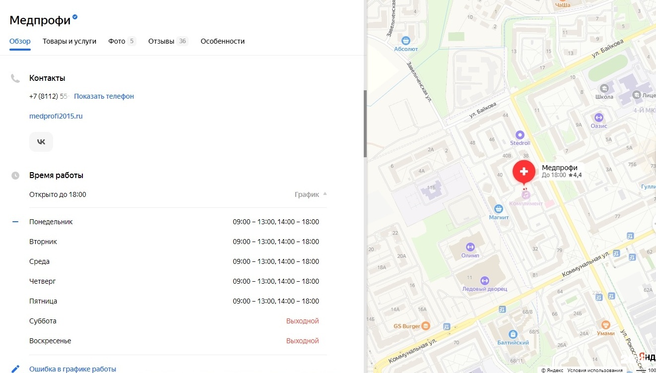Select the Олимп gym marker on map
This screenshot has width=656, height=373.
pyautogui.click(x=470, y=247)
